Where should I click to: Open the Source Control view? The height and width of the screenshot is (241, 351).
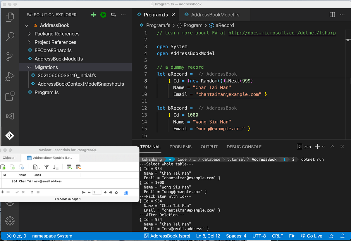pyautogui.click(x=10, y=56)
